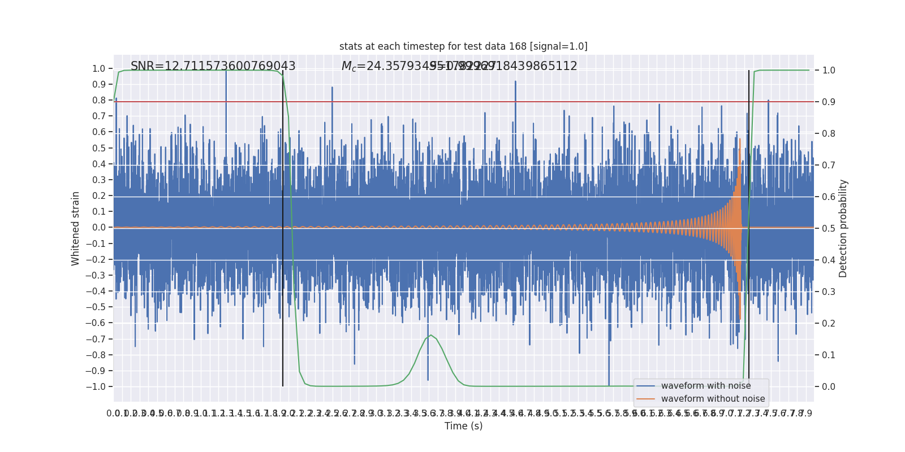Screen dimensions: 905x452
Task: Click the overlapping Mc=24.357 annotation text
Action: [x=419, y=66]
